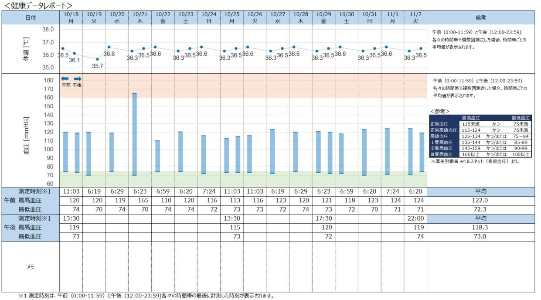Select the 73.0 afternoon diastolic average
The width and height of the screenshot is (541, 300).
(x=481, y=236)
